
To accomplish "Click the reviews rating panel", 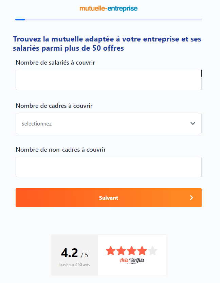I will coord(108,255).
